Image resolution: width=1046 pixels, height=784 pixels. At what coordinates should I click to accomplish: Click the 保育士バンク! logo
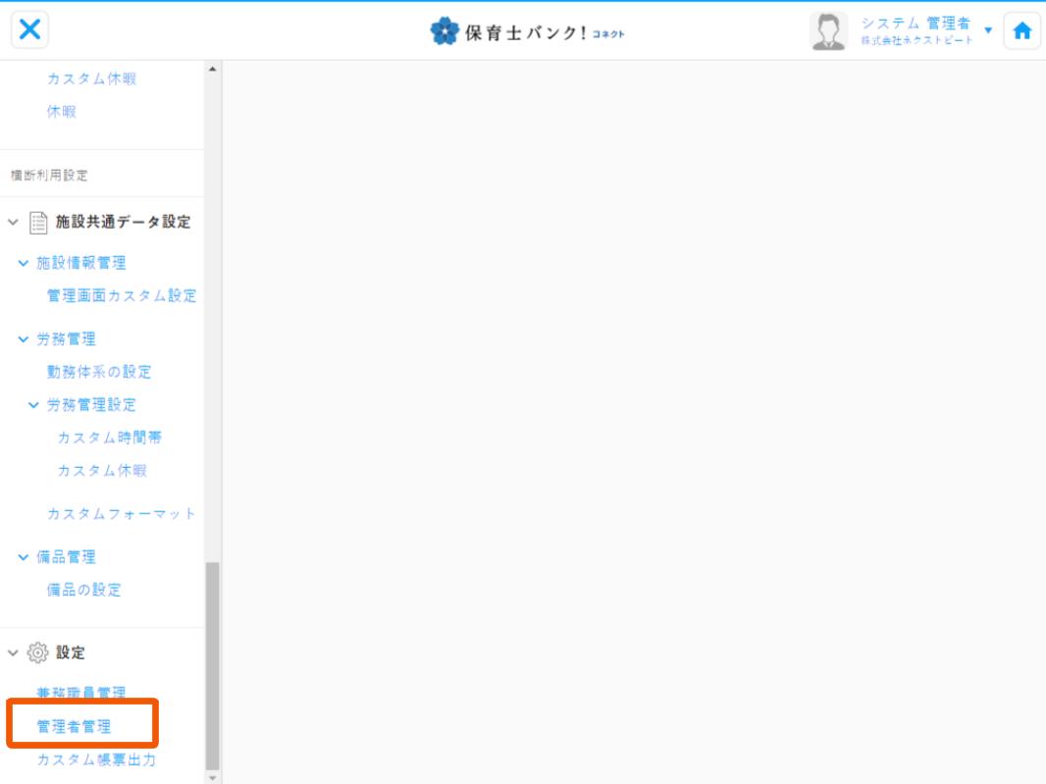click(x=527, y=31)
